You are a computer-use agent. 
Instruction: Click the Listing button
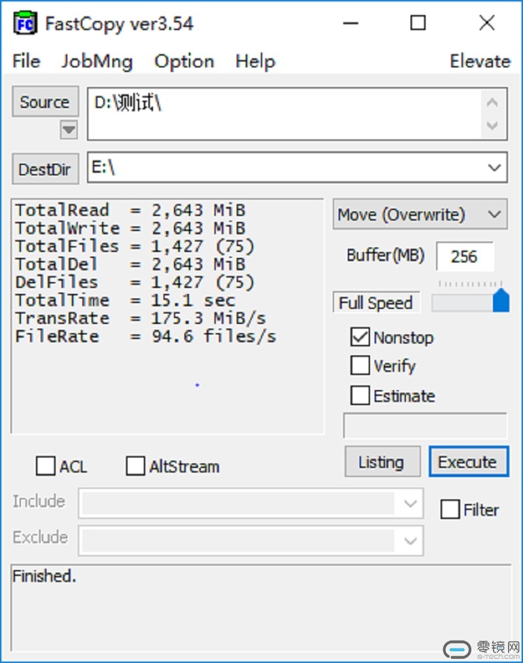[380, 462]
